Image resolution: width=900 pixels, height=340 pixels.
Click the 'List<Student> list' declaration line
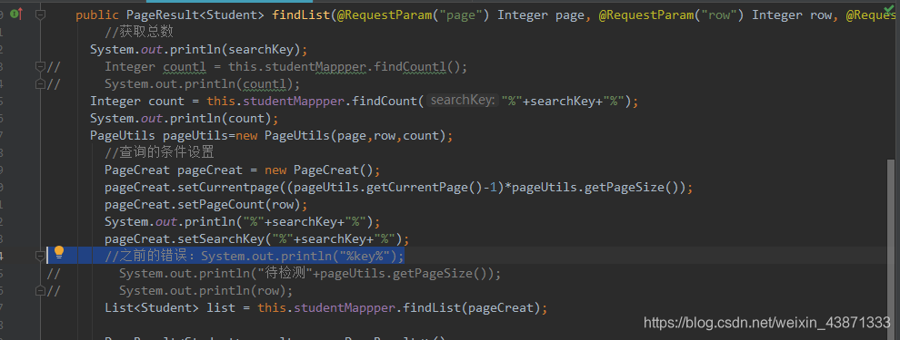tap(326, 308)
